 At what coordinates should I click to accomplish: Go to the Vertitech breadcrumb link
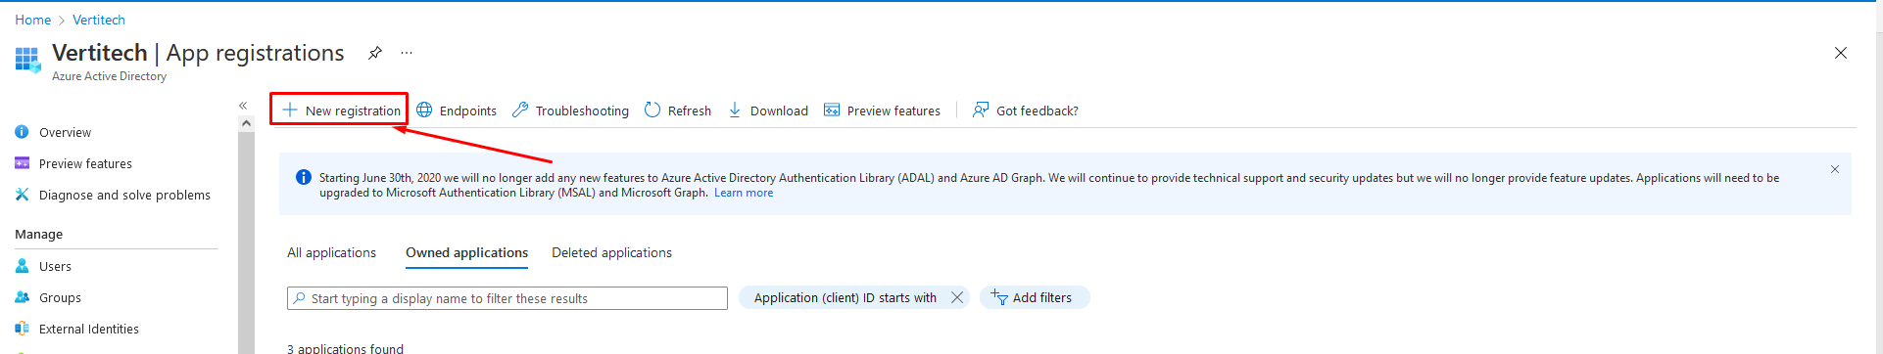99,20
